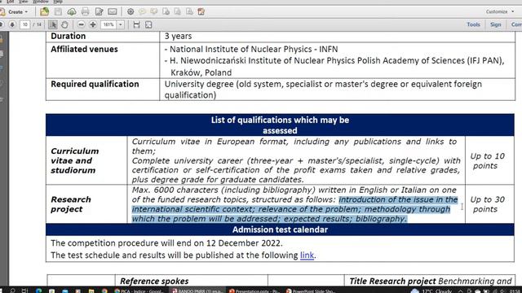Click the third page-tools icon in the toolbar
This screenshot has width=522, height=293.
[x=189, y=11]
